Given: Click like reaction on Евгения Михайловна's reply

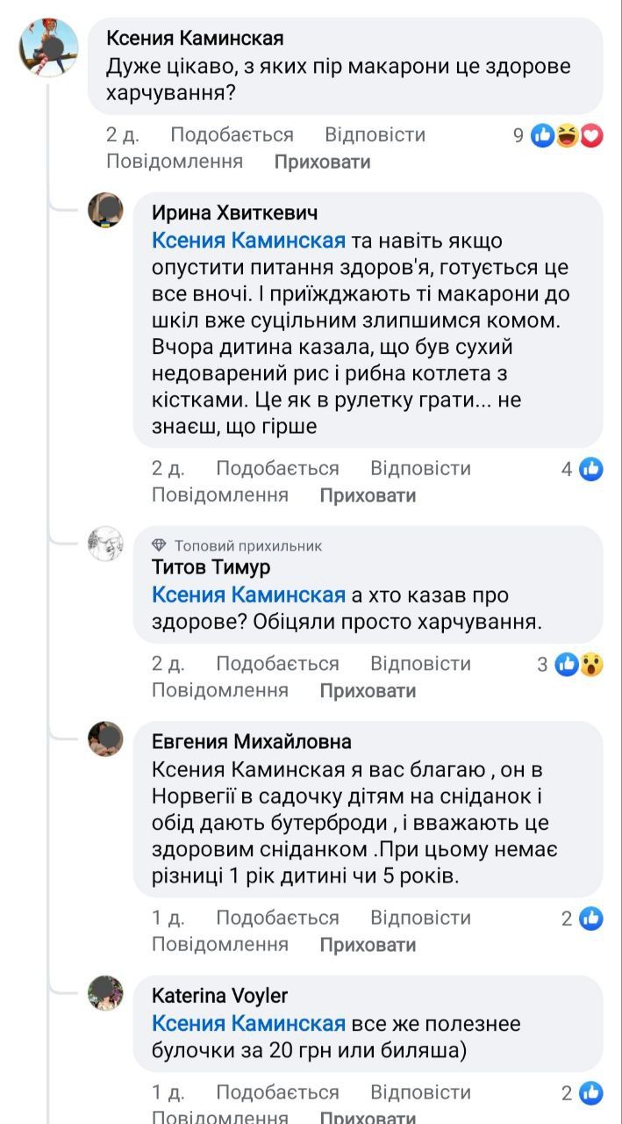Looking at the screenshot, I should 591,919.
